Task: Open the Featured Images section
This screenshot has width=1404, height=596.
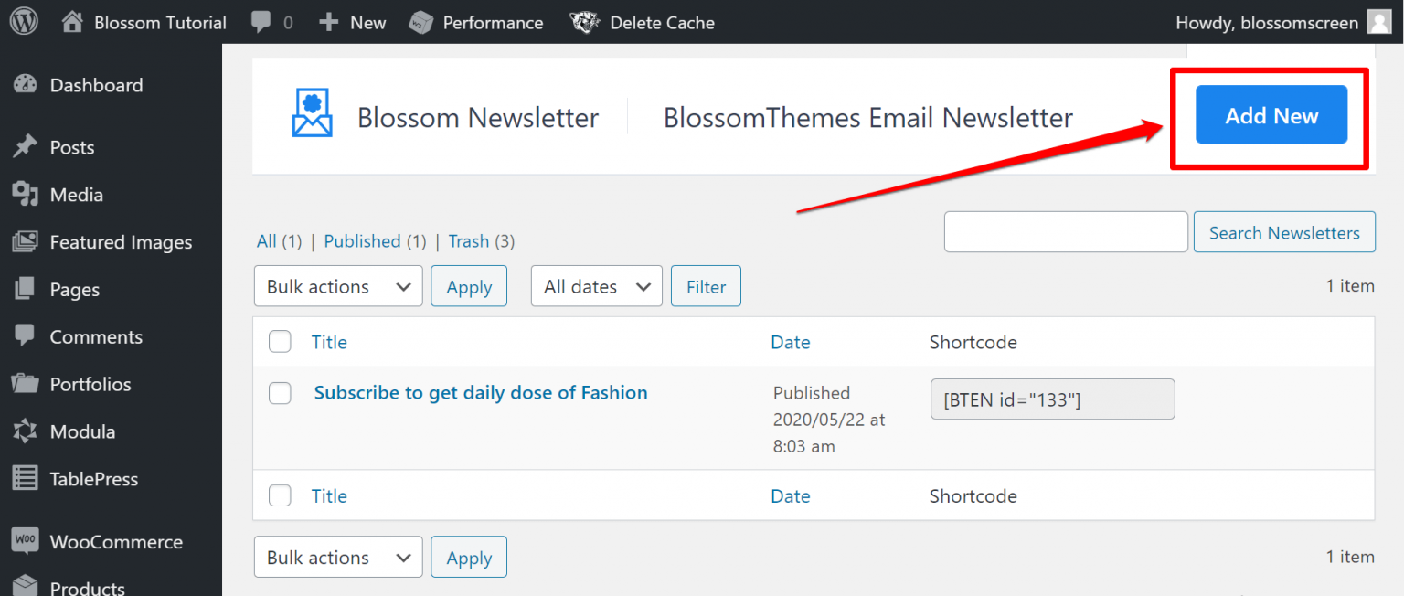Action: coord(119,241)
